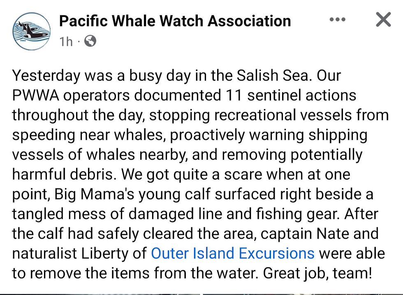Viewport: 403px width, 295px height.
Task: Open the three-dot post options menu
Action: point(338,20)
